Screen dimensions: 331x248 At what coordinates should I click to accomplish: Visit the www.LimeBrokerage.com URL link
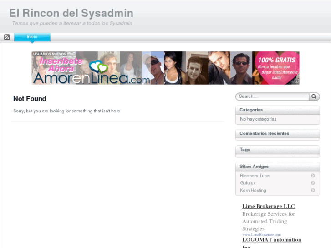[x=261, y=235]
